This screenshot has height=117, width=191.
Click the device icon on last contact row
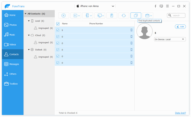pyautogui.click(x=131, y=63)
